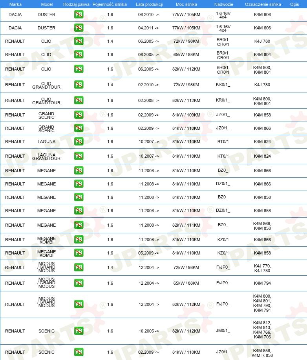307x360 pixels.
Task: Select the fuel icon for Clio 1.4 K4J 780
Action: [79, 41]
